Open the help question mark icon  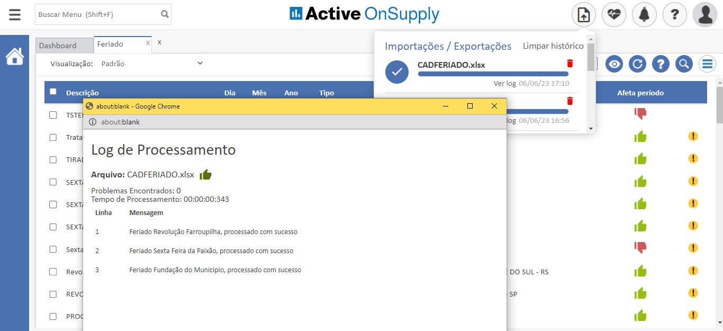[674, 14]
